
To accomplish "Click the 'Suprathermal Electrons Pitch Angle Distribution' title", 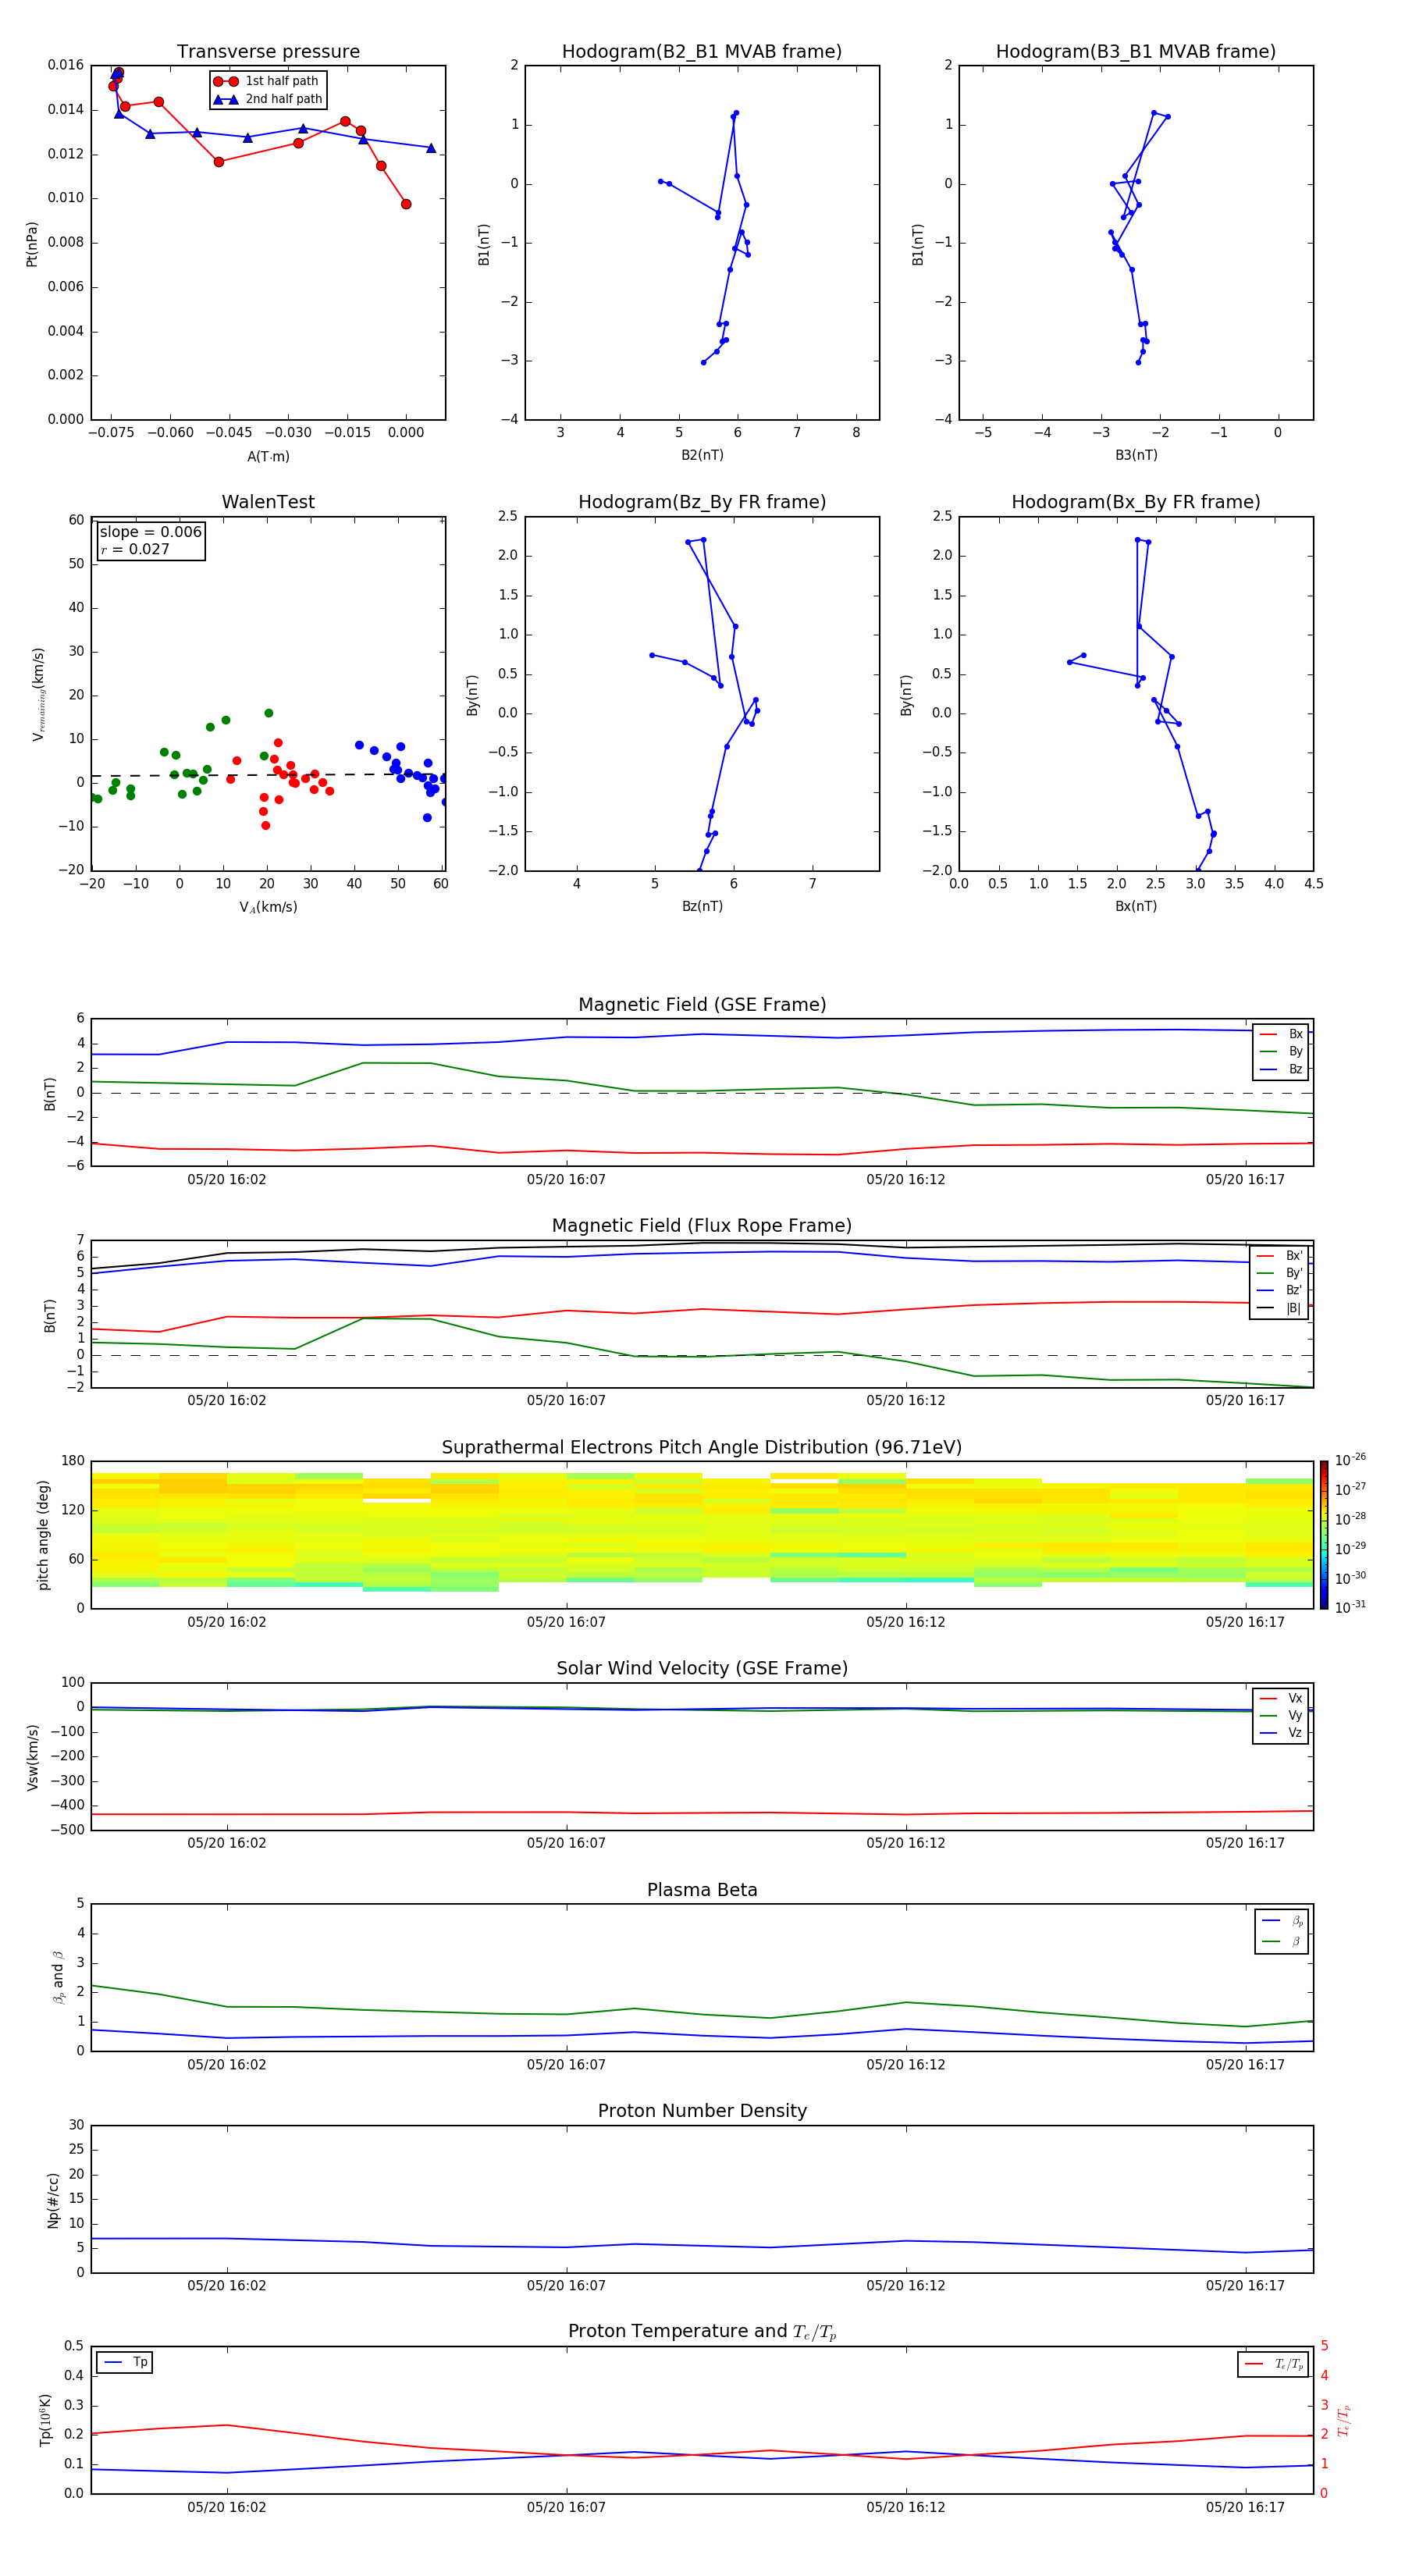I will click(702, 1448).
